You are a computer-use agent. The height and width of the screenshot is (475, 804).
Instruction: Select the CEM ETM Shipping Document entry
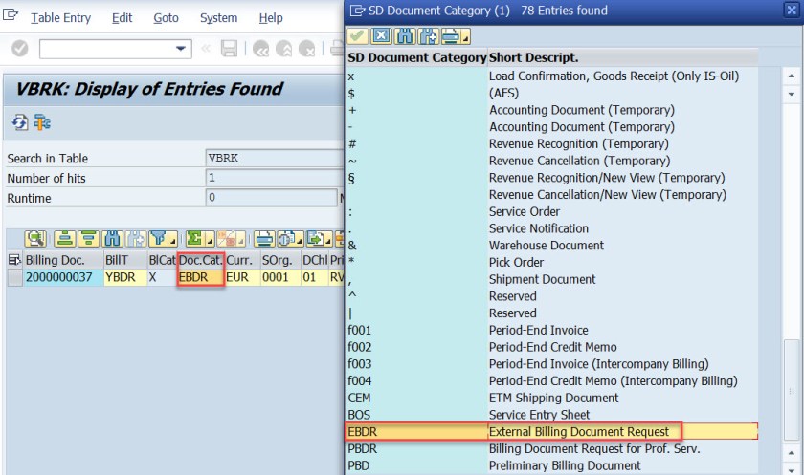pyautogui.click(x=551, y=398)
